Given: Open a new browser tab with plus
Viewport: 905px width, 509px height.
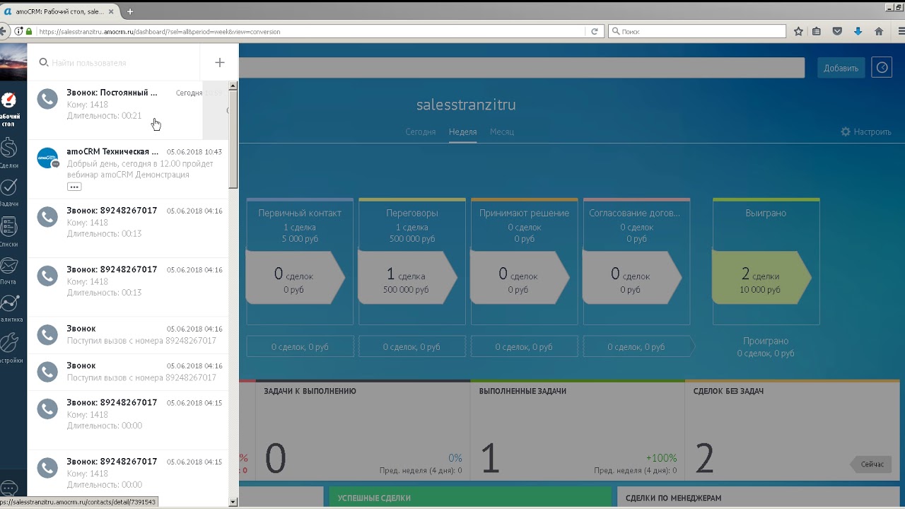Looking at the screenshot, I should pyautogui.click(x=130, y=11).
